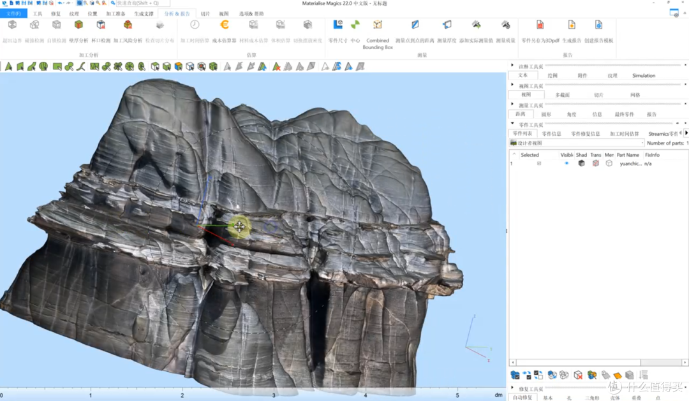Expand the 修复工具页 panel arrow
The image size is (689, 401).
(x=512, y=388)
